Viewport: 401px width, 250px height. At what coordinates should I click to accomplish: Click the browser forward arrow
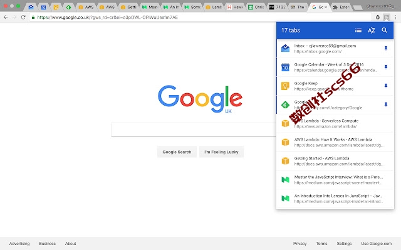pyautogui.click(x=14, y=17)
